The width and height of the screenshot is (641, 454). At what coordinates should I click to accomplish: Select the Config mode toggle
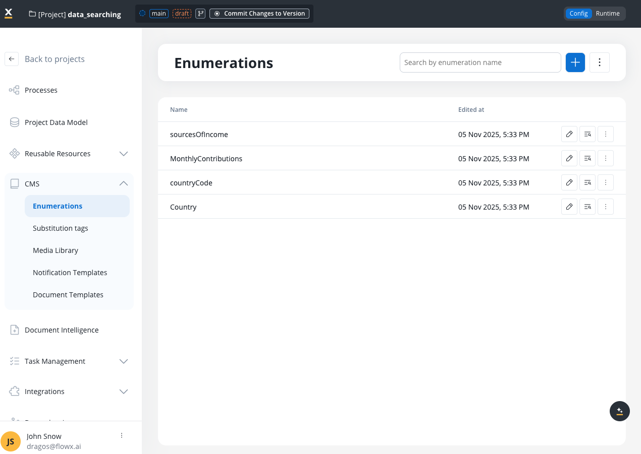coord(578,14)
